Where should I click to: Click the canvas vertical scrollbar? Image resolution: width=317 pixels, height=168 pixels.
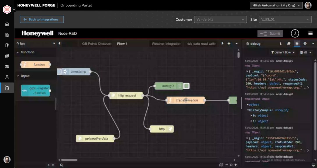(x=239, y=55)
